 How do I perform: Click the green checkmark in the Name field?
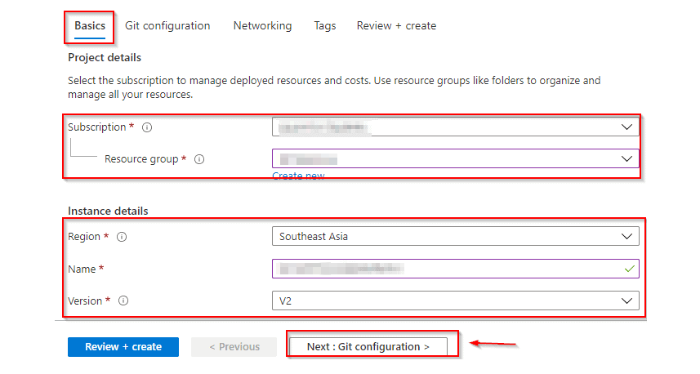630,269
